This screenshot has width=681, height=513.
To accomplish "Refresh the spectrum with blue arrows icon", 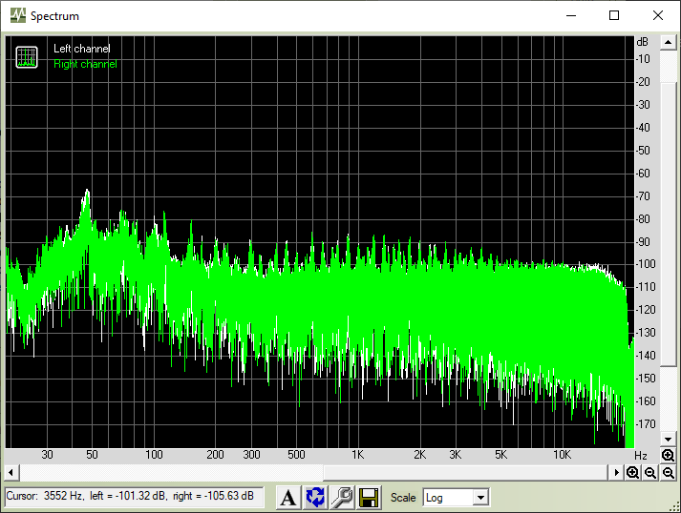I will tap(315, 497).
